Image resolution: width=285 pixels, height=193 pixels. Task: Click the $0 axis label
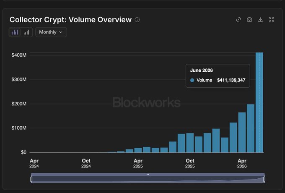click(23, 152)
